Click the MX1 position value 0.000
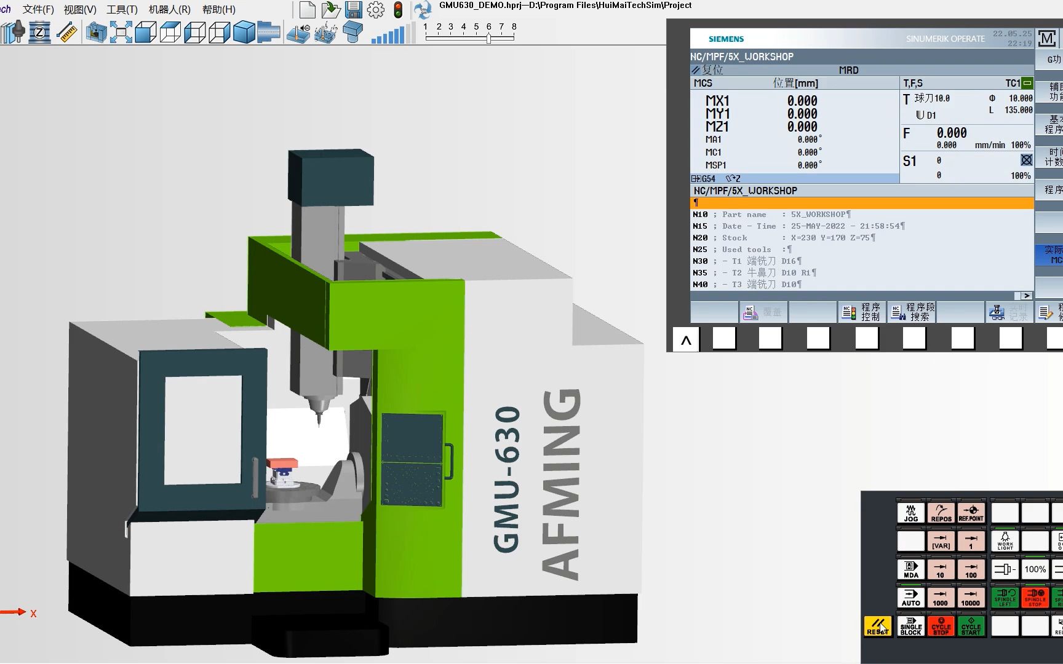This screenshot has height=664, width=1063. (x=802, y=101)
